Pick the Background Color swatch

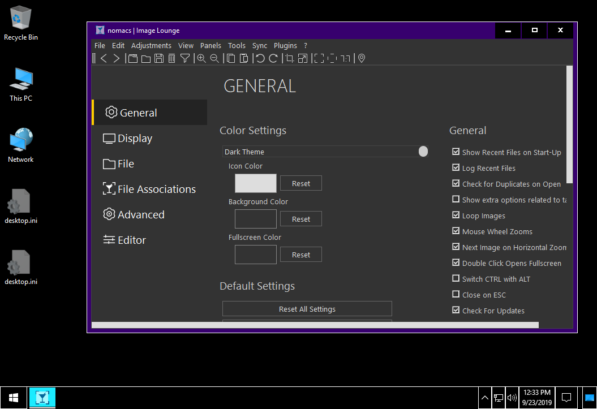(x=255, y=219)
